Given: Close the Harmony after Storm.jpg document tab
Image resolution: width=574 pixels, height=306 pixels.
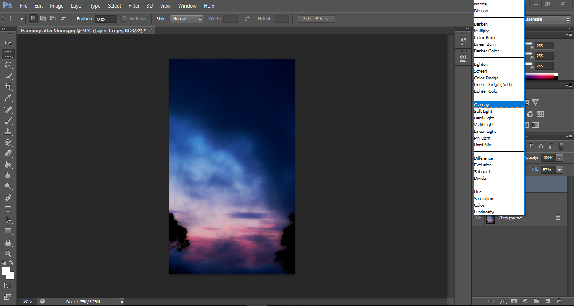Looking at the screenshot, I should [x=151, y=31].
